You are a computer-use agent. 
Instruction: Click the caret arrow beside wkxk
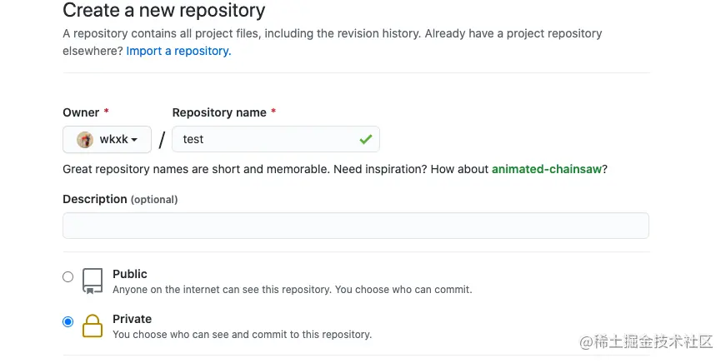tap(134, 140)
